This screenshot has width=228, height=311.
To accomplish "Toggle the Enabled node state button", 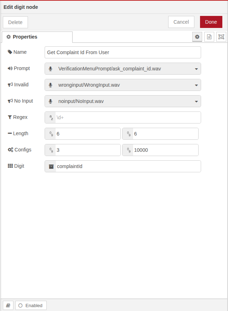I will tap(31, 305).
